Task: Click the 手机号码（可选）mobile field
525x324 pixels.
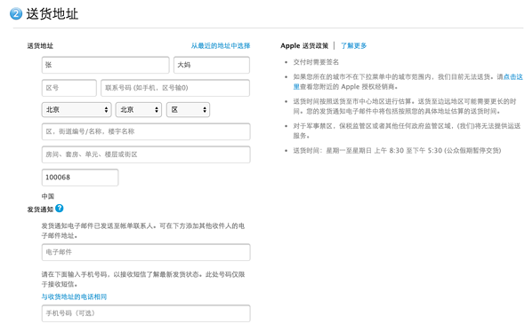Action: click(x=146, y=313)
